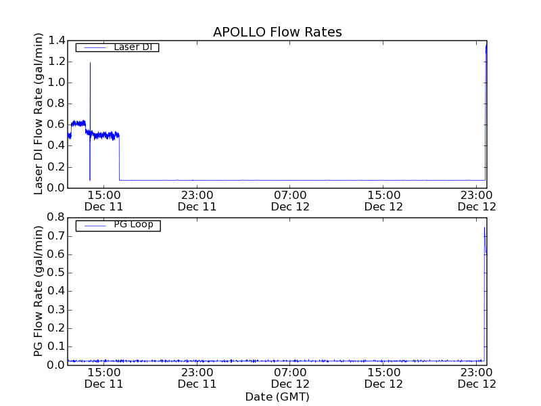The height and width of the screenshot is (406, 541).
Task: Click the 1.4 tick on Laser DI axis
Action: [56, 41]
